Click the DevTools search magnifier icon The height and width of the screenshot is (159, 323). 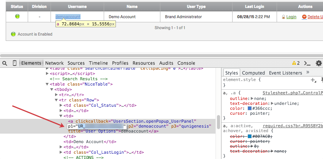[5, 63]
